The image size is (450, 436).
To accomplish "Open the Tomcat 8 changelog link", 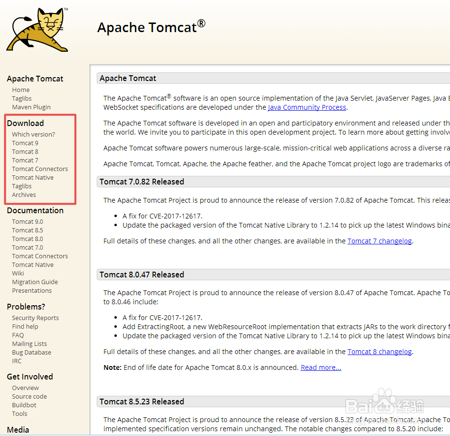I will (380, 352).
